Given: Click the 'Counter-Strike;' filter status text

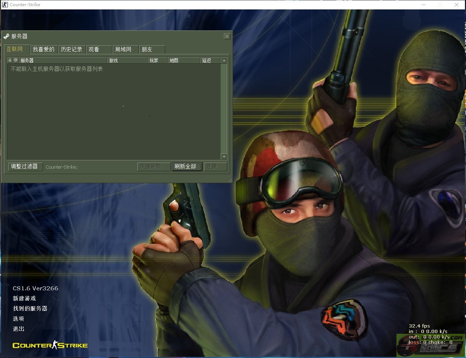Looking at the screenshot, I should click(x=62, y=167).
